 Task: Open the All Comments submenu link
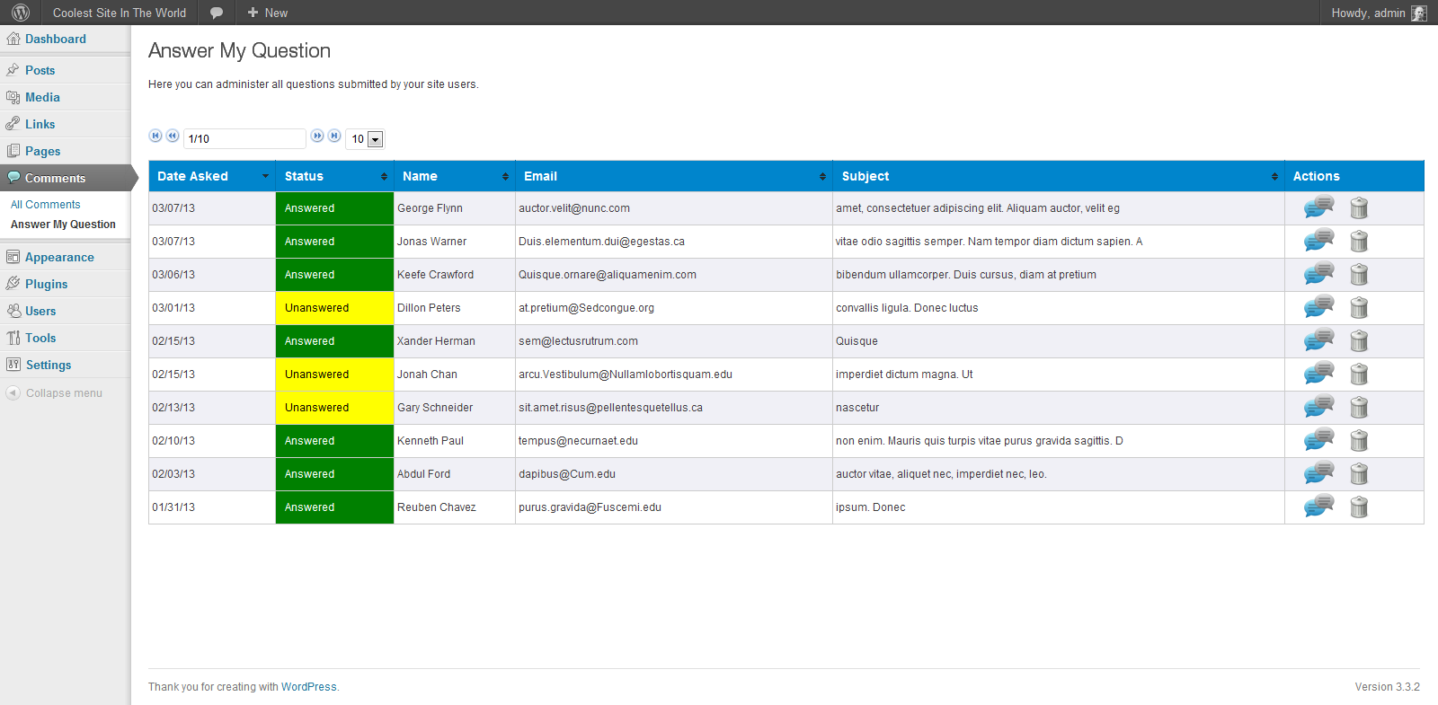point(46,205)
